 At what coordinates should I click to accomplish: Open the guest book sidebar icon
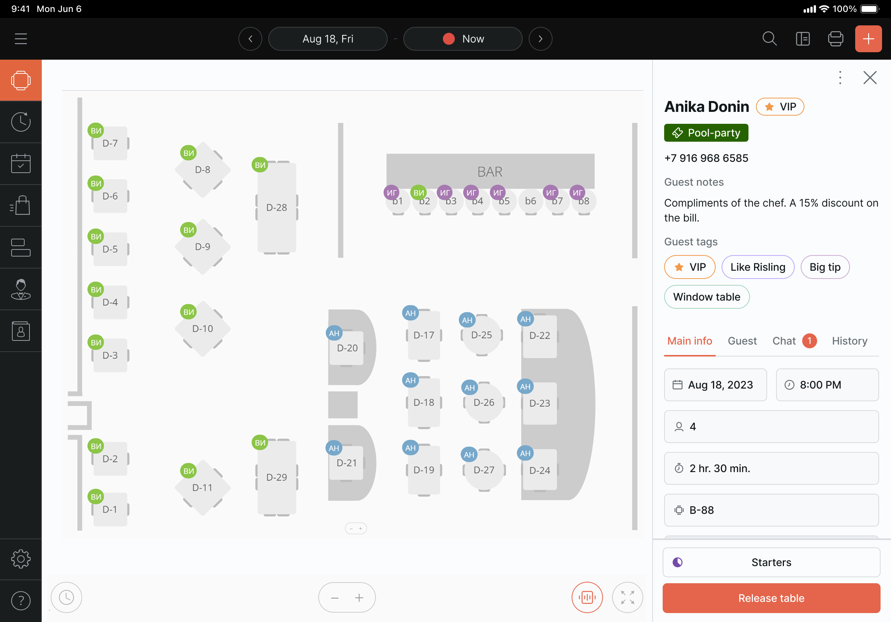21,331
